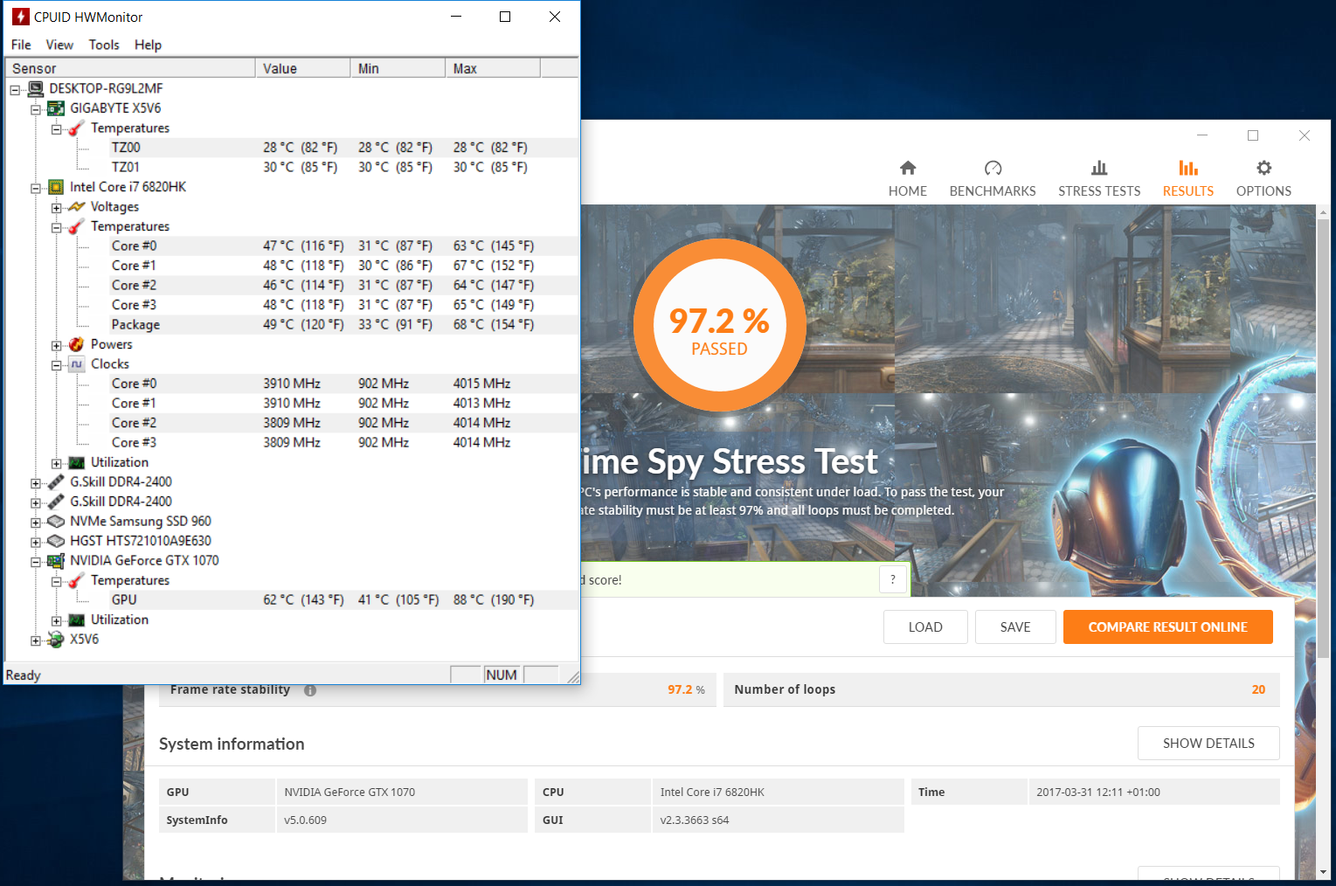Collapse the Clocks node
This screenshot has width=1336, height=886.
click(56, 365)
